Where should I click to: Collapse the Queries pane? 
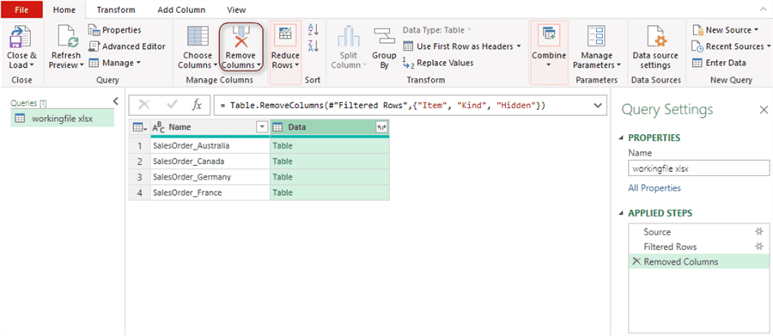[116, 101]
